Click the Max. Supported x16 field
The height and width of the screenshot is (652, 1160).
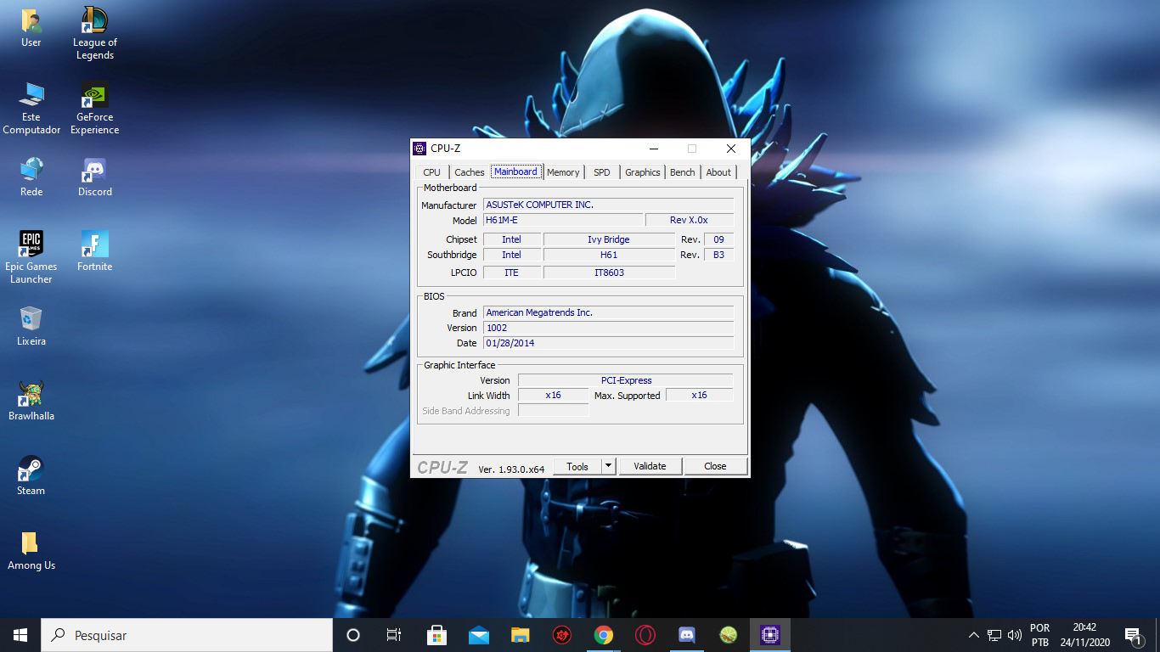click(699, 395)
